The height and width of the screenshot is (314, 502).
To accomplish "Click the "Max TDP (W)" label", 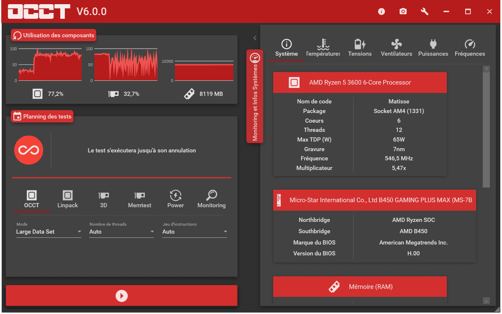I will click(x=314, y=139).
